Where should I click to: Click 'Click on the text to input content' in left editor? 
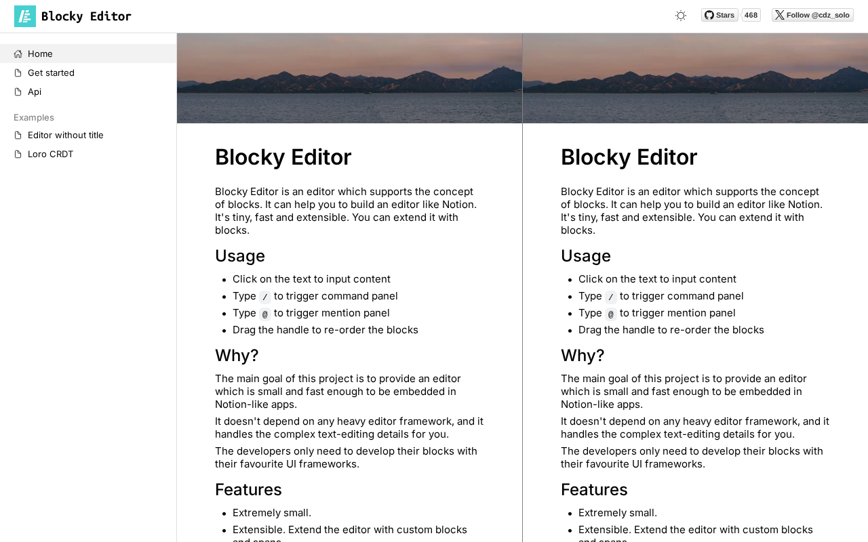coord(311,279)
